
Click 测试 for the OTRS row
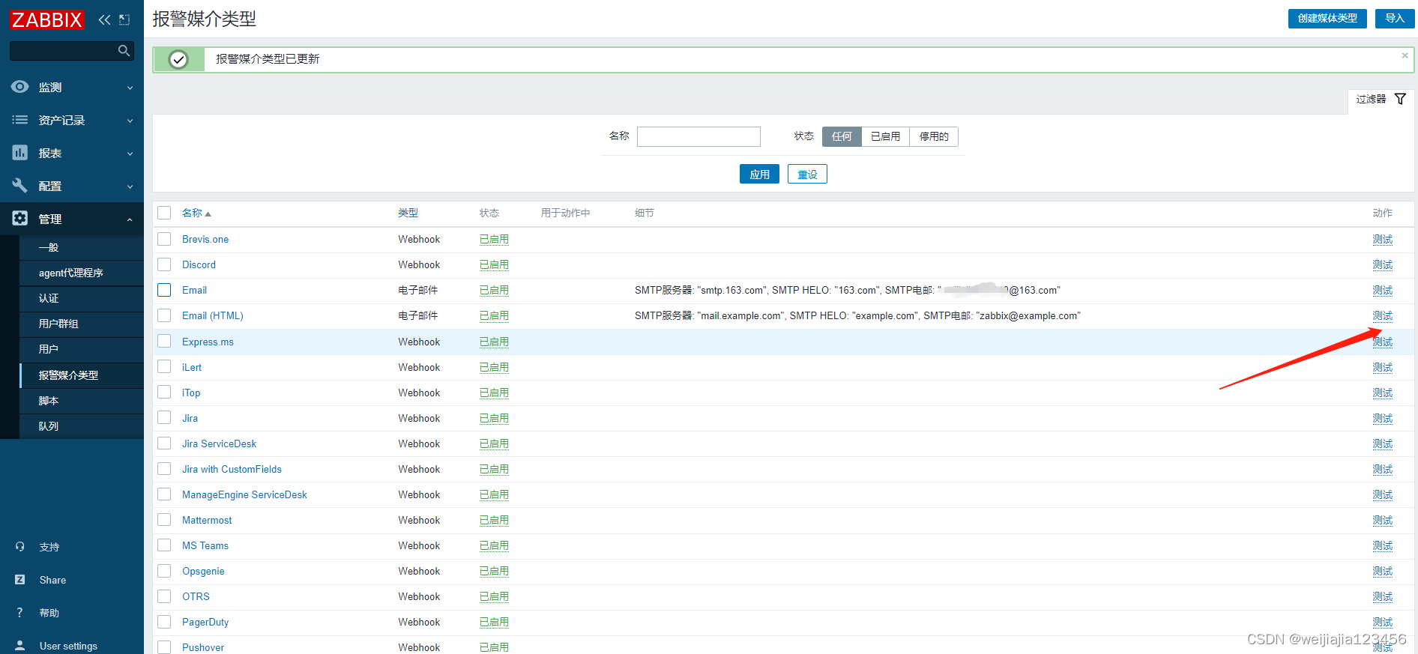(1382, 596)
